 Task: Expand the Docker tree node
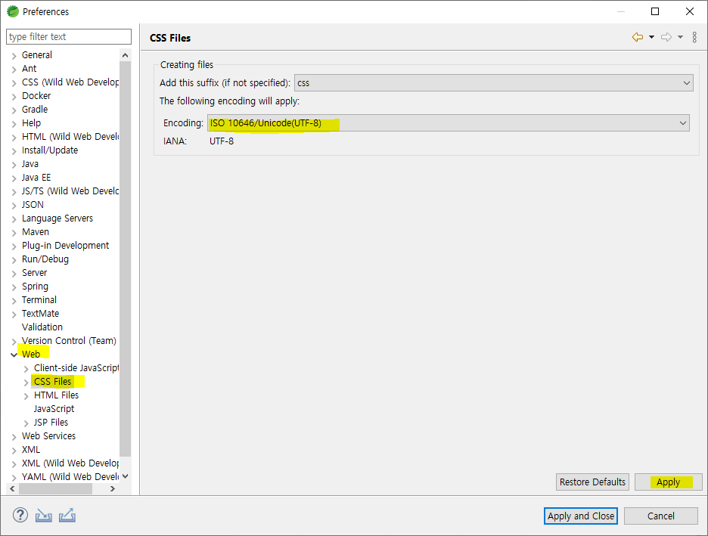pos(14,96)
